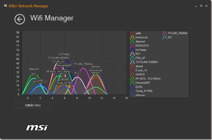
Task: Click the Fernando007 chart label
Action: 65,66
